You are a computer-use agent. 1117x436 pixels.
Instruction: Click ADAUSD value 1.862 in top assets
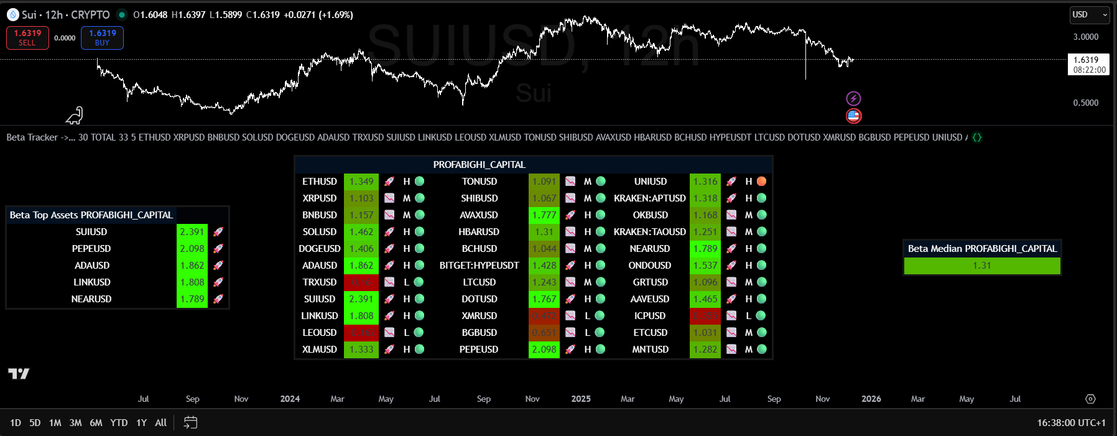[x=192, y=266]
